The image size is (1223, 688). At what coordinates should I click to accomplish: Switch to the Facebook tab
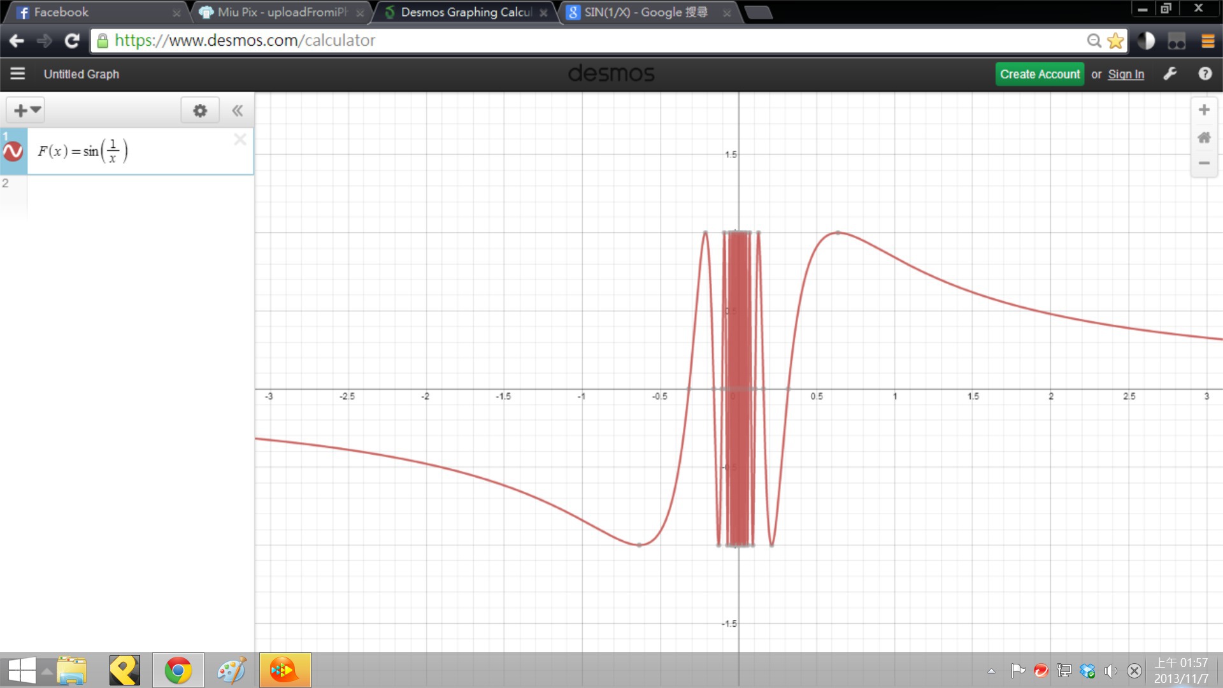(x=96, y=12)
